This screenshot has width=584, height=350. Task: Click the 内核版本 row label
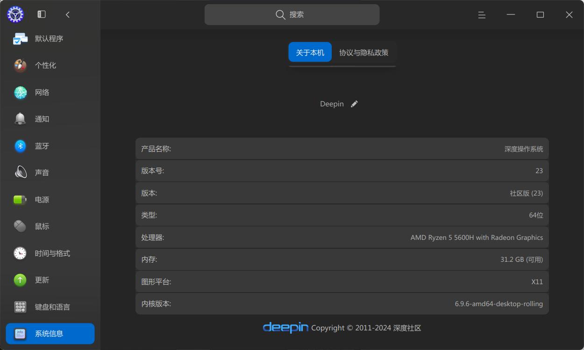point(156,304)
